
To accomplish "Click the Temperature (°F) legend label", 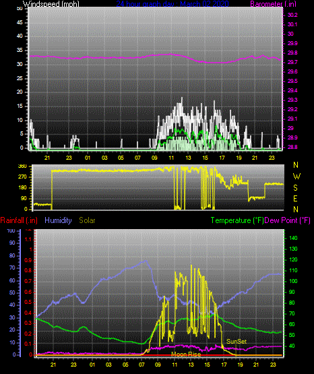I will (237, 220).
